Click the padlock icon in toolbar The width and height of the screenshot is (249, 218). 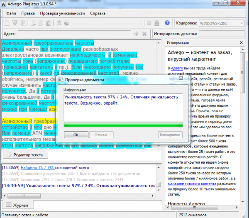(157, 23)
